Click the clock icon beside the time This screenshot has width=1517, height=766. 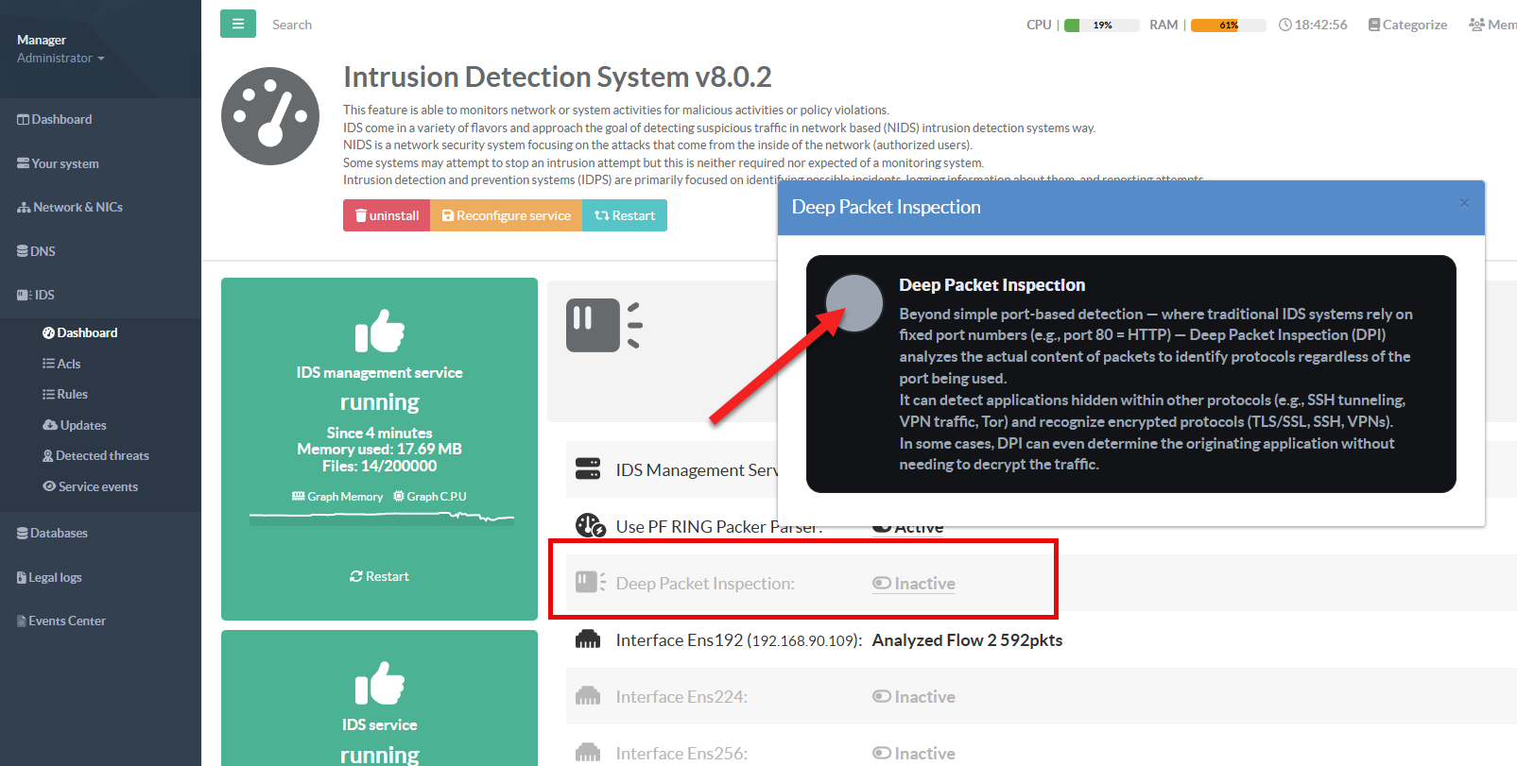click(x=1284, y=25)
